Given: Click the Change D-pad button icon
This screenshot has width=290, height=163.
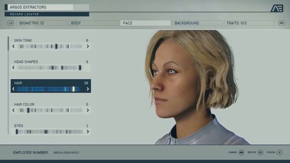Looking at the screenshot, I should pyautogui.click(x=242, y=153).
